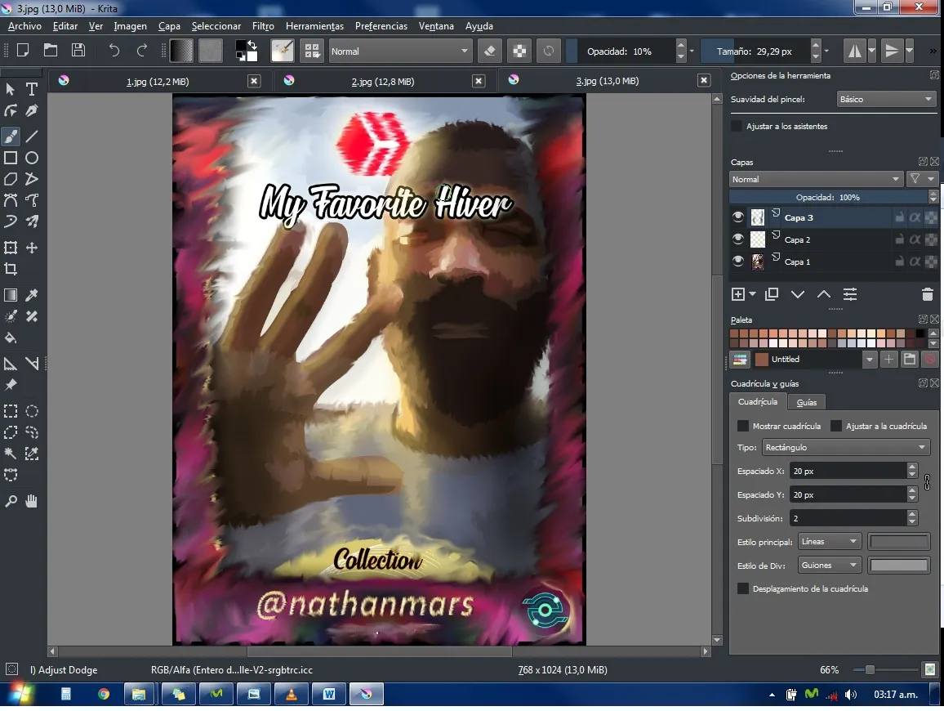Open an existing file

pos(51,50)
